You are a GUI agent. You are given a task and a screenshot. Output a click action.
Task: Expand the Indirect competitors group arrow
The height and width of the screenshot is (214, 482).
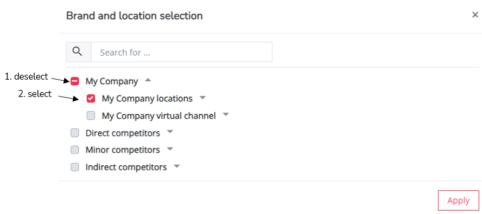click(x=176, y=166)
